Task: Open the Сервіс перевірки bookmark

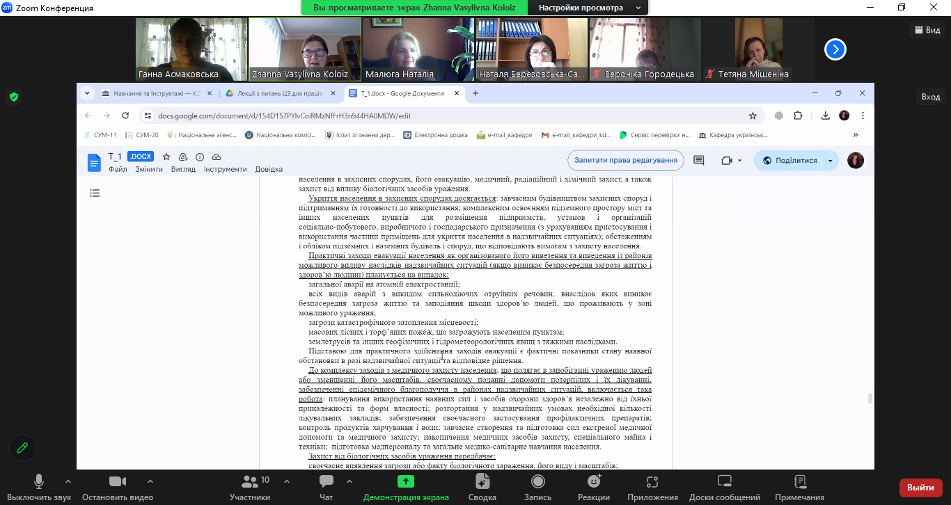Action: coord(654,135)
